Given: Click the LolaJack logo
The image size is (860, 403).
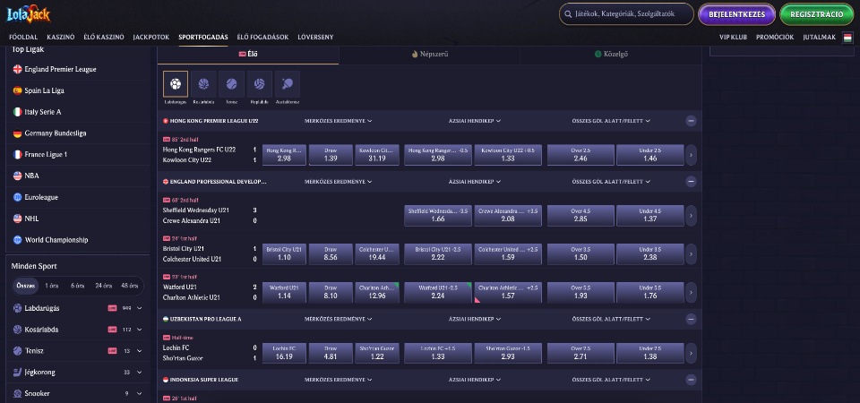Looking at the screenshot, I should 29,14.
